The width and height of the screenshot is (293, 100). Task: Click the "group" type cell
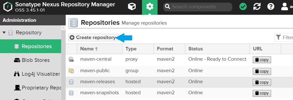click(132, 71)
